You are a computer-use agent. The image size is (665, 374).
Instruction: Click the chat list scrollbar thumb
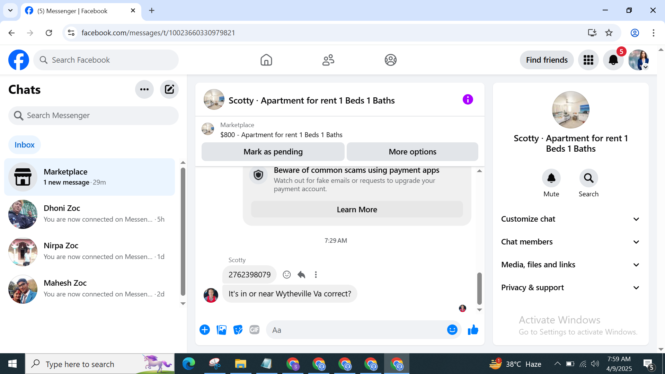[x=183, y=231]
